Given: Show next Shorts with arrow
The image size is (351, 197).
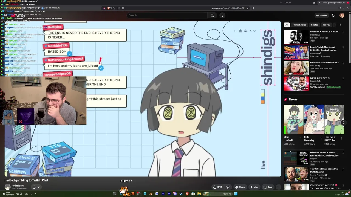Looking at the screenshot, I should 343,123.
